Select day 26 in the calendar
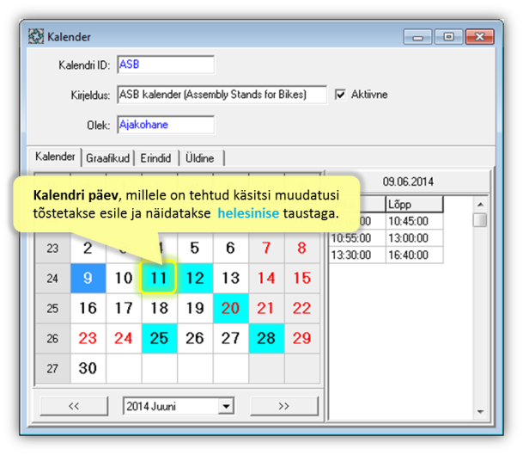Image resolution: width=523 pixels, height=455 pixels. (195, 338)
